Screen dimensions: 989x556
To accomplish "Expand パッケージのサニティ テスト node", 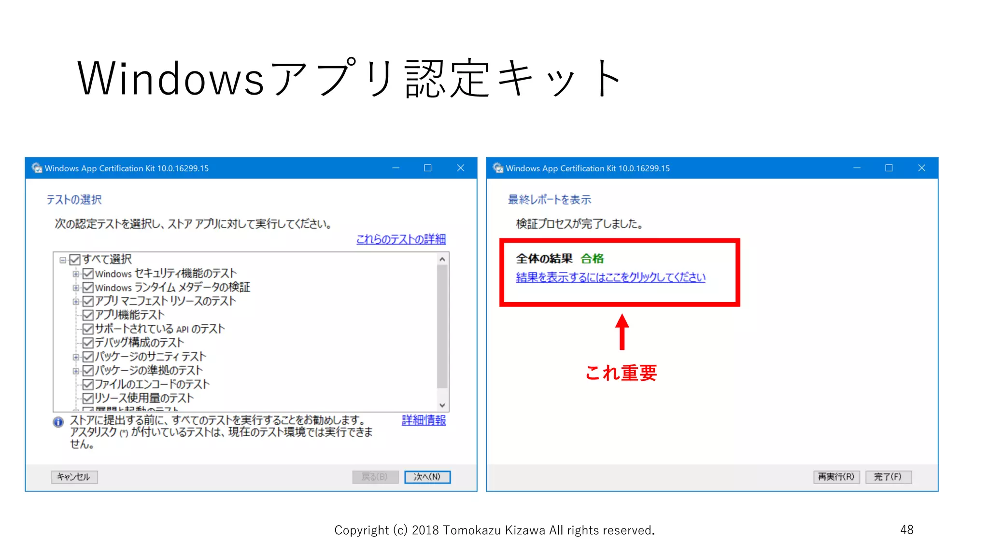I will click(x=76, y=358).
